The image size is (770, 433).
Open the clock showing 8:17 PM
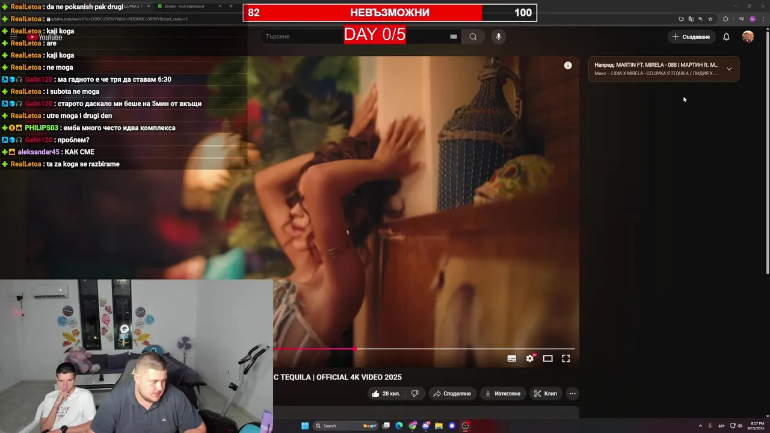757,426
